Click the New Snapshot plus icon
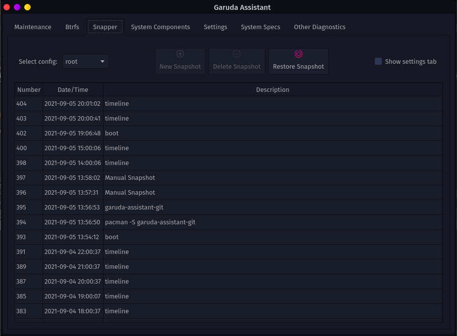 tap(180, 54)
